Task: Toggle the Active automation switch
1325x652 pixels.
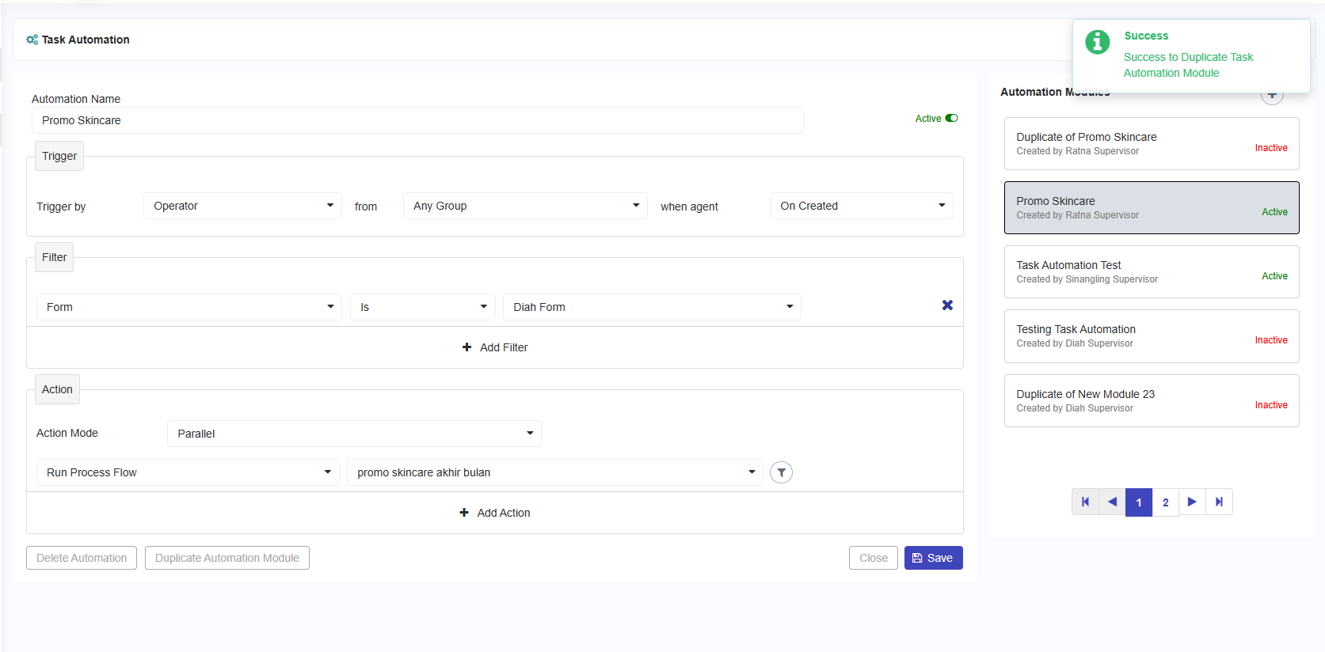Action: (x=951, y=119)
